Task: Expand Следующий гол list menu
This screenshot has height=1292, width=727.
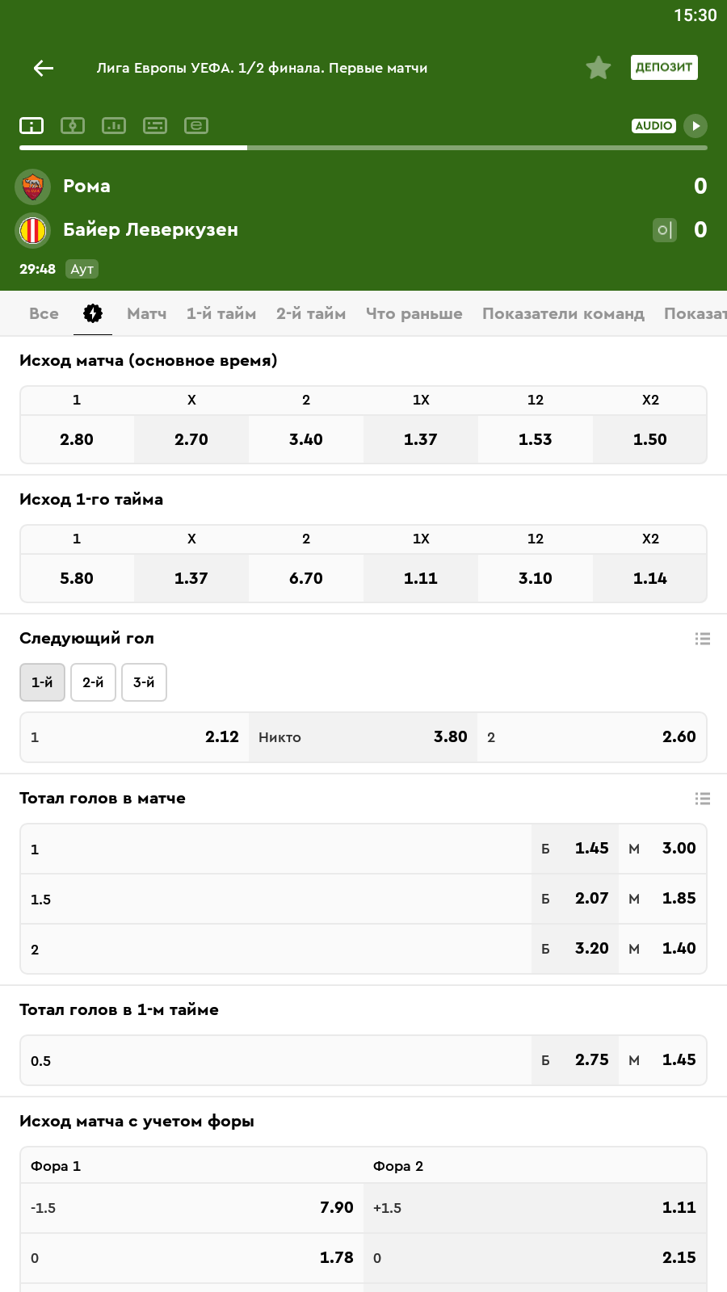Action: [x=702, y=639]
